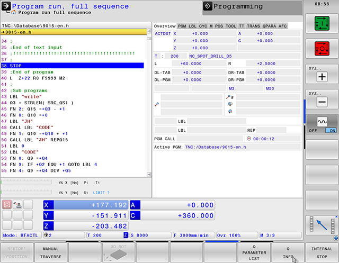
Task: Click the Q INFO soft key
Action: pos(288,252)
